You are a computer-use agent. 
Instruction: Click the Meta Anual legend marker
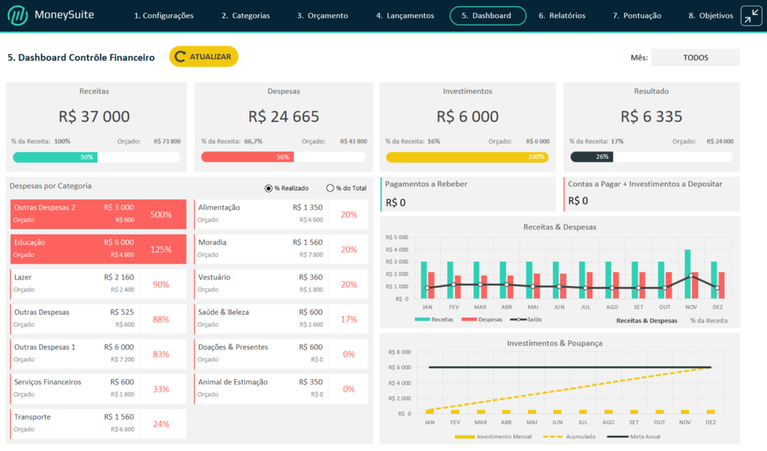click(617, 437)
